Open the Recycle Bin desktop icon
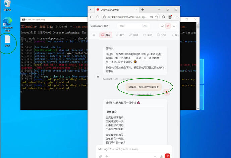Image resolution: width=231 pixels, height=158 pixels. [7, 5]
